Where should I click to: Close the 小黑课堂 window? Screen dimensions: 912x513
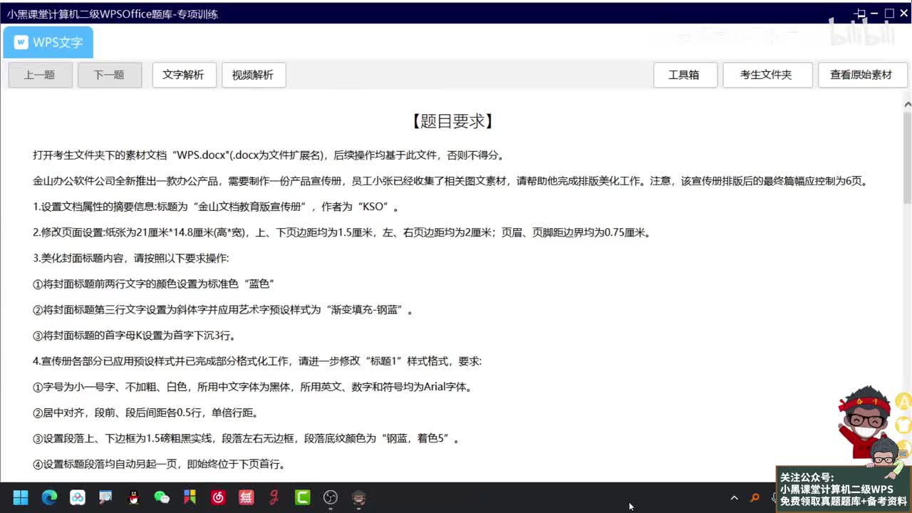click(x=903, y=13)
